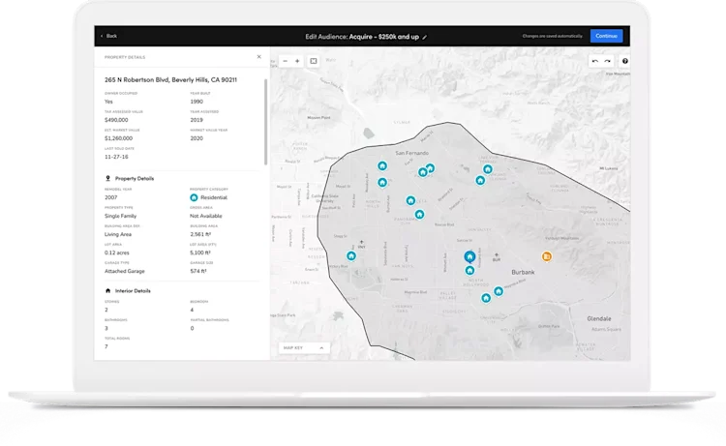
Task: Click the property details panel scrollbar
Action: [266, 122]
